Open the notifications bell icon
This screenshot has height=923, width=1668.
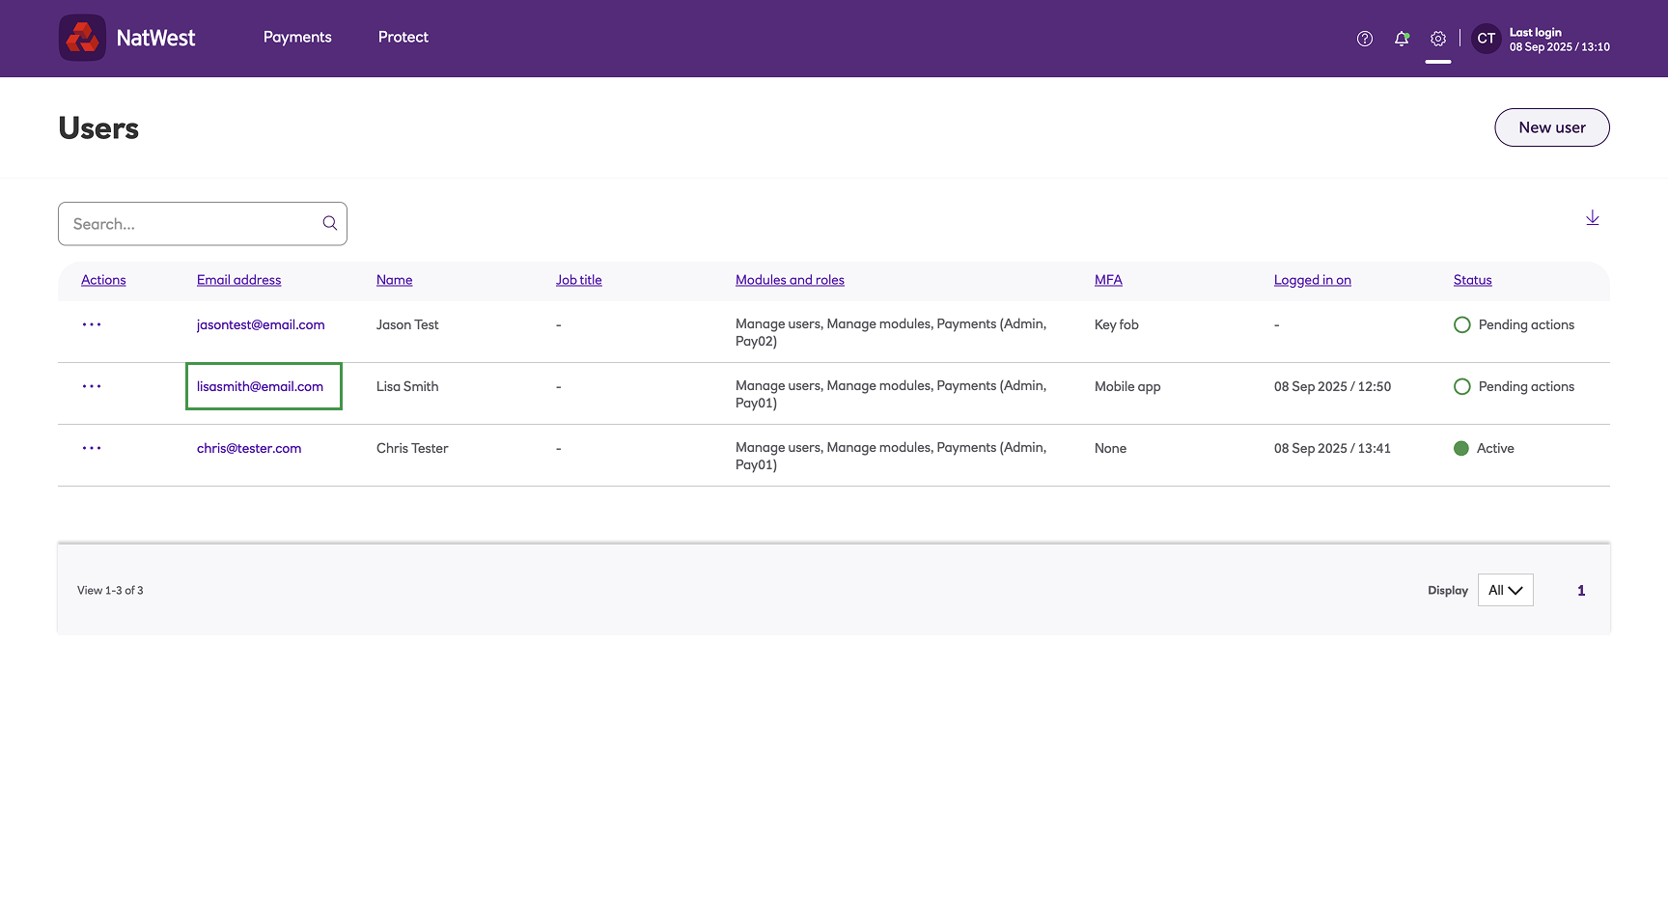(1402, 39)
